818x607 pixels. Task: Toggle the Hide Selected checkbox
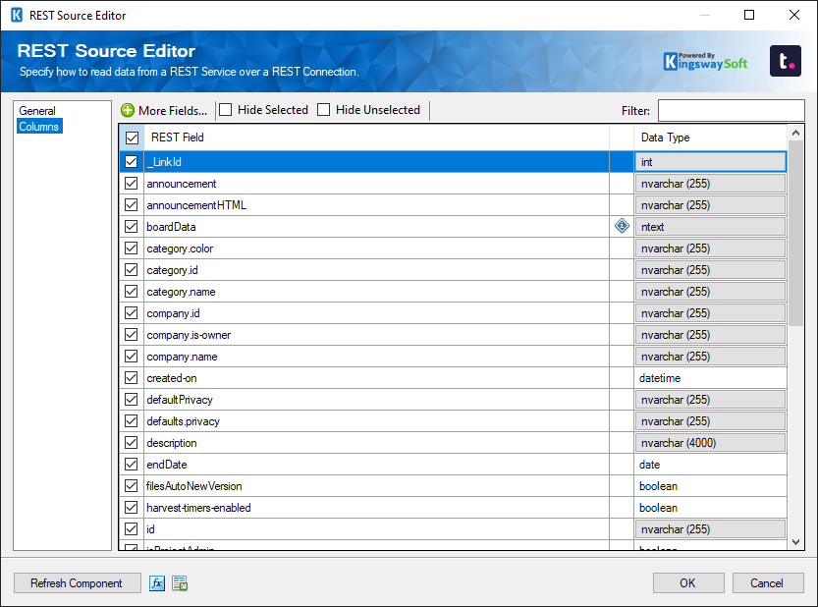[226, 110]
